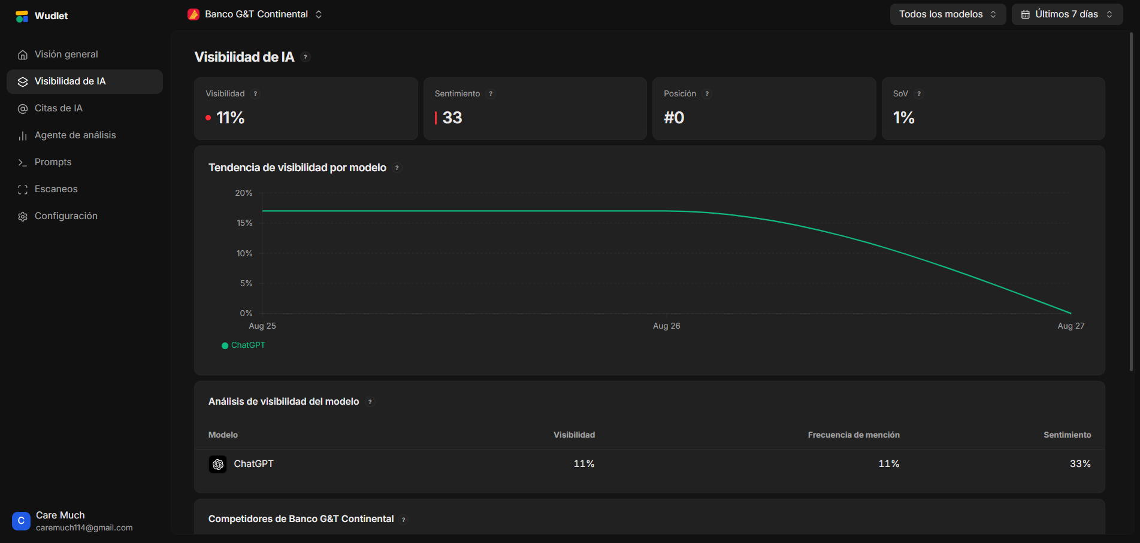Click the Agente de análisis chart icon
The width and height of the screenshot is (1140, 543).
(23, 135)
